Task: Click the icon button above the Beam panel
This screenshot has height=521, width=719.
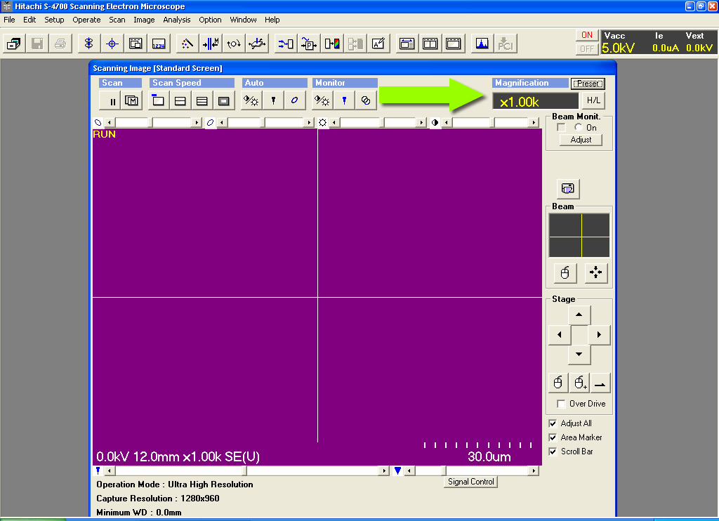Action: click(x=567, y=188)
